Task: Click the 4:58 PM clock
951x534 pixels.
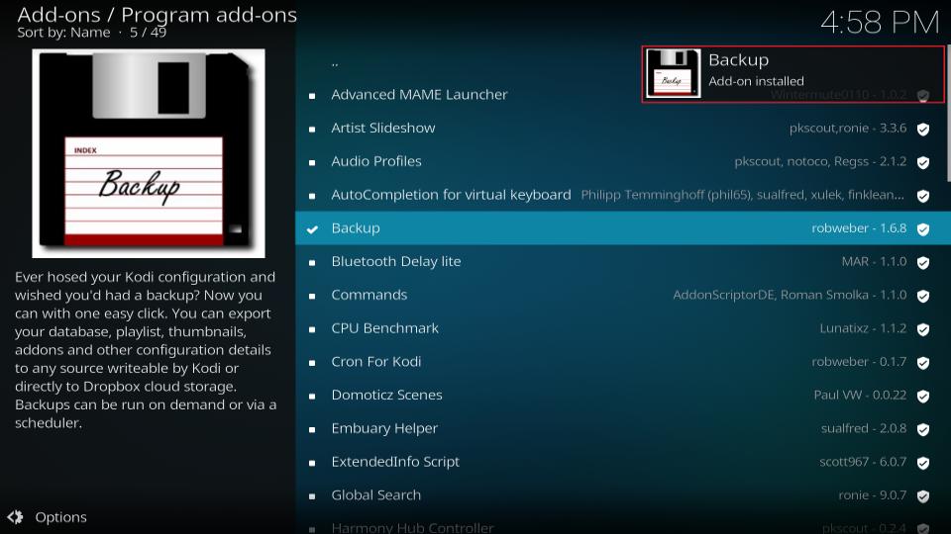Action: click(880, 23)
